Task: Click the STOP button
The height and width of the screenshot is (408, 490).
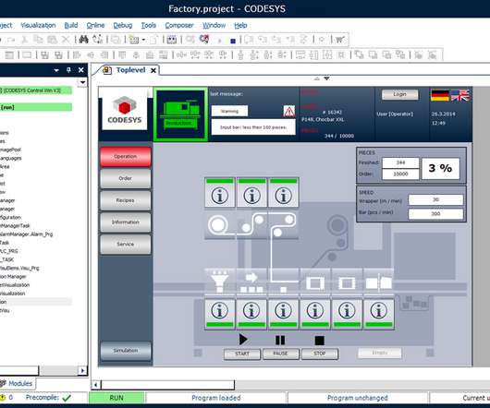Action: (319, 354)
